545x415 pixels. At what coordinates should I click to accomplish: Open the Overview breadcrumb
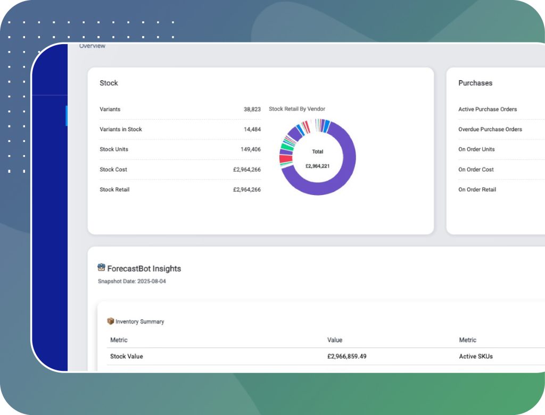click(92, 46)
